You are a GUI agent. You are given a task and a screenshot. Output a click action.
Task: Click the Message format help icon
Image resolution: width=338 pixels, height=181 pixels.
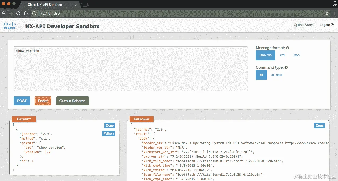click(288, 48)
